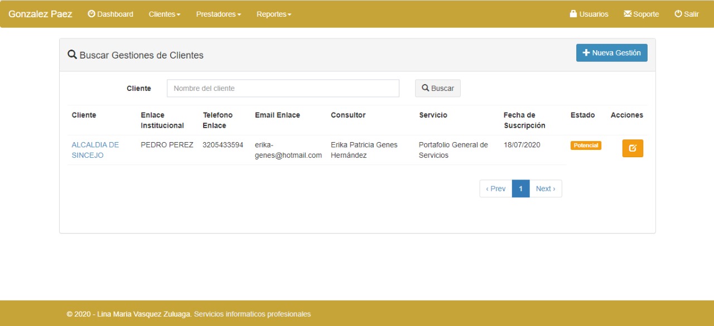Expand the Clientes dropdown menu
Screen dimensions: 714x326
(165, 14)
